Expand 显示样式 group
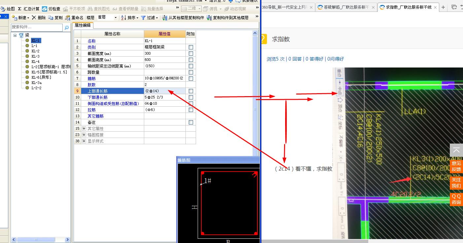 point(84,141)
